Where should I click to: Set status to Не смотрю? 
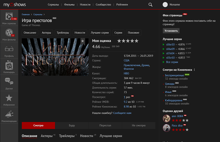[x=139, y=125]
